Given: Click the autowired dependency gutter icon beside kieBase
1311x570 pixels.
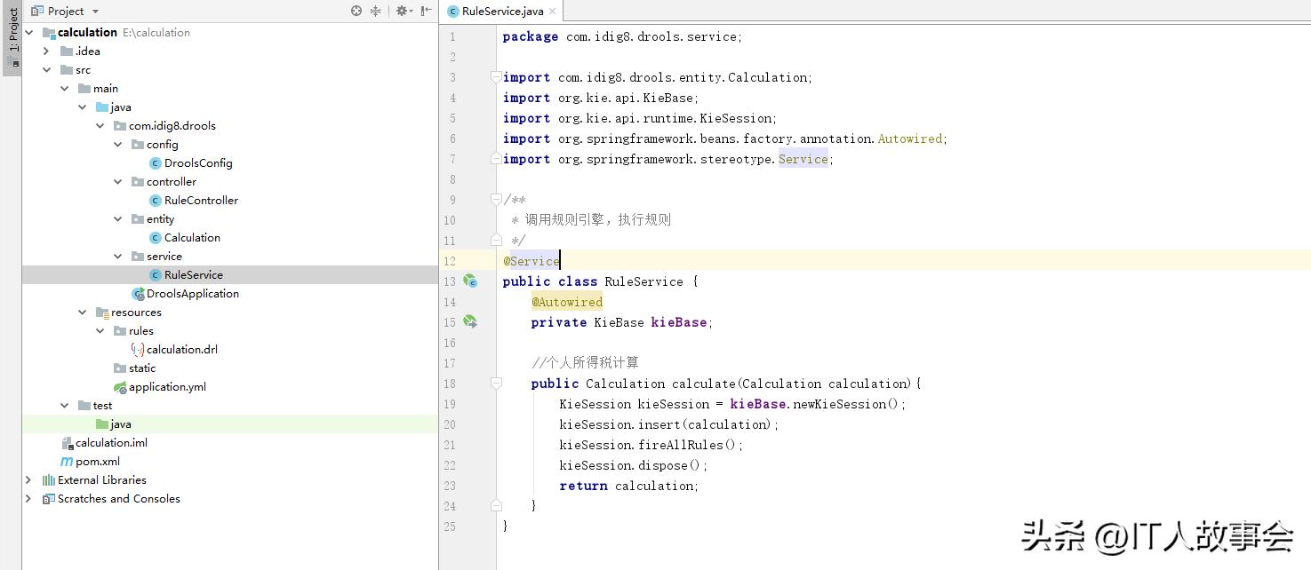Looking at the screenshot, I should click(470, 322).
